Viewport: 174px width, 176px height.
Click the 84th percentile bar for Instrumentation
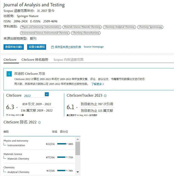point(62,144)
